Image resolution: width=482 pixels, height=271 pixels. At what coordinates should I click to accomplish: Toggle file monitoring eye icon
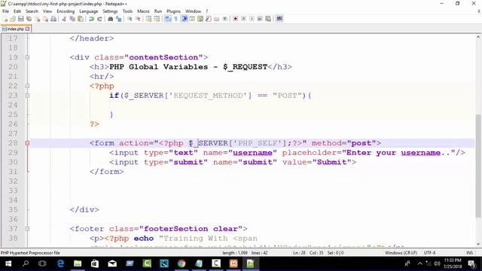(x=225, y=19)
